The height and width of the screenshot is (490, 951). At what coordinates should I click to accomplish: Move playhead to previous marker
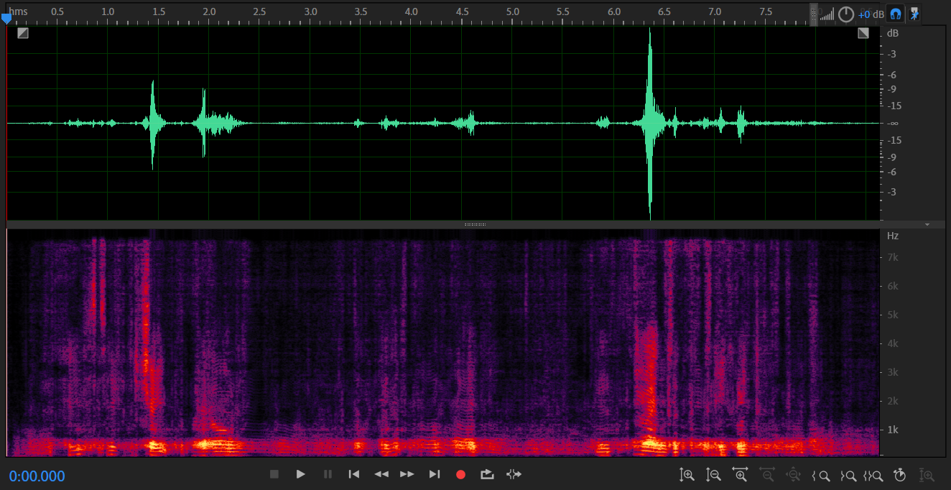pos(354,474)
